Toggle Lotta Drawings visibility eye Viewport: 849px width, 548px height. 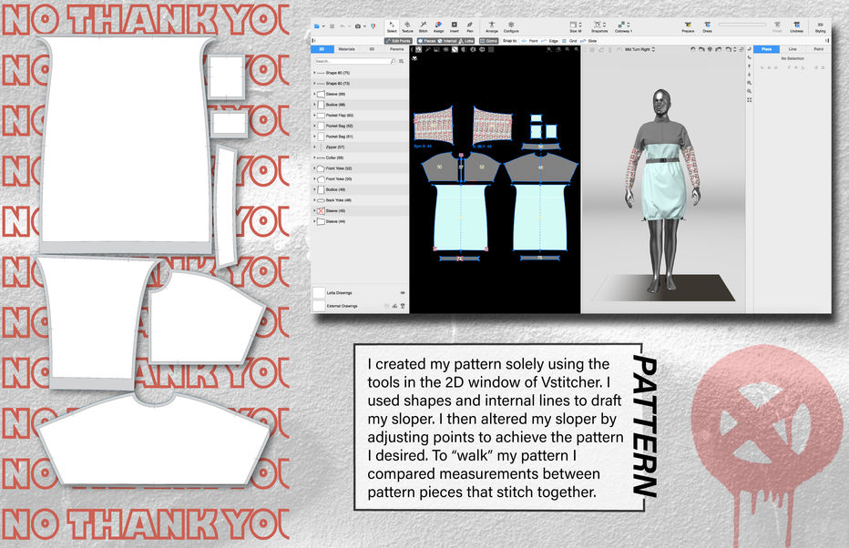coord(403,293)
